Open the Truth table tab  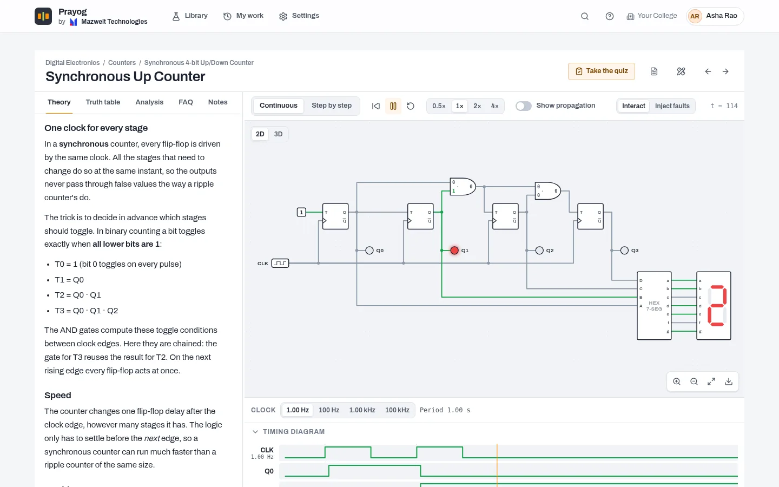pos(103,102)
